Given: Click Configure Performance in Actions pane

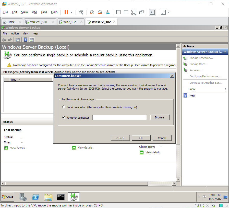Looking at the screenshot, I should click(205, 76).
